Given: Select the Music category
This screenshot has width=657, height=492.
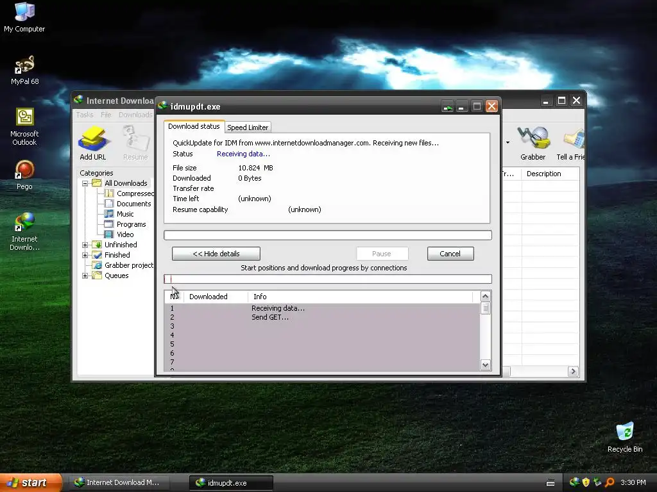Looking at the screenshot, I should coord(120,214).
